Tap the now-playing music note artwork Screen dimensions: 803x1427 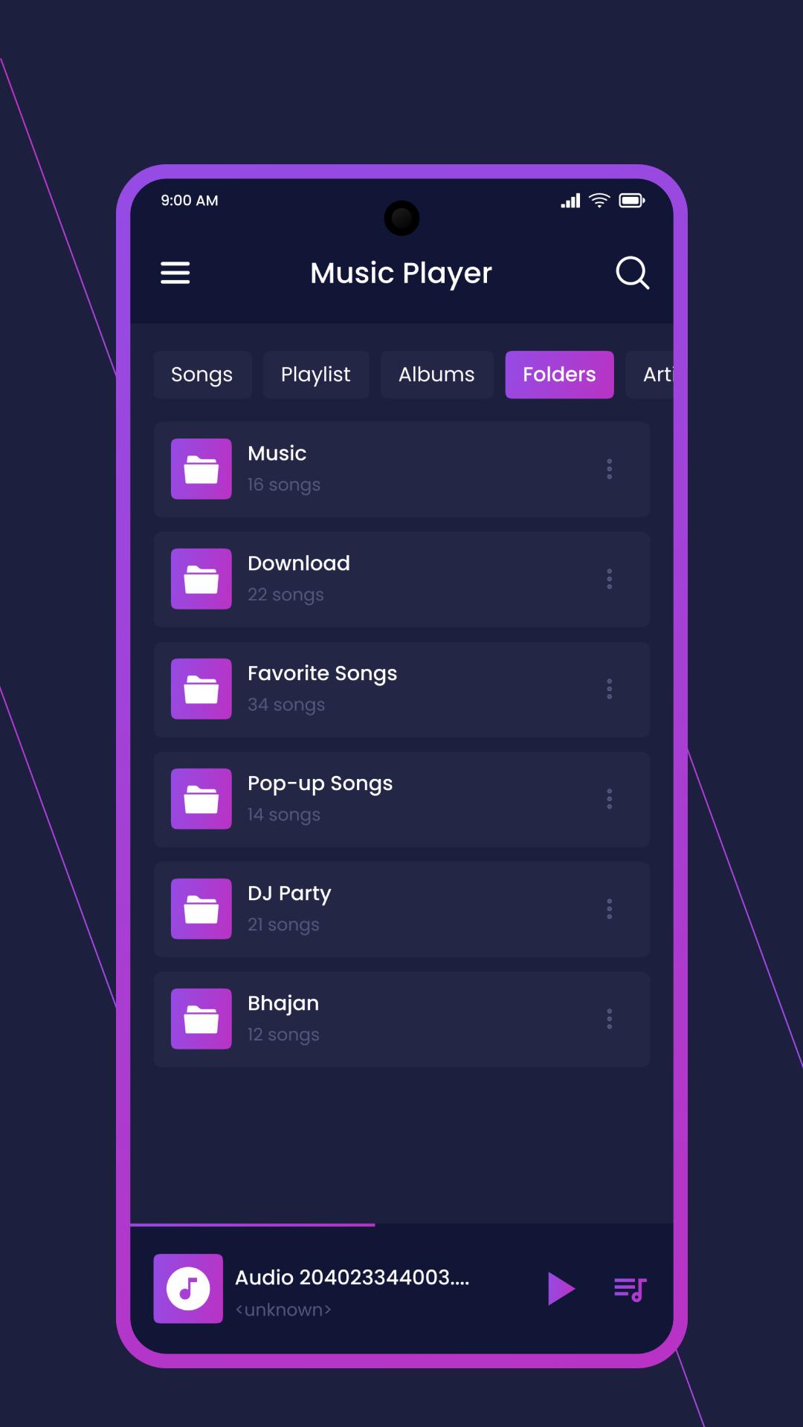(188, 1289)
